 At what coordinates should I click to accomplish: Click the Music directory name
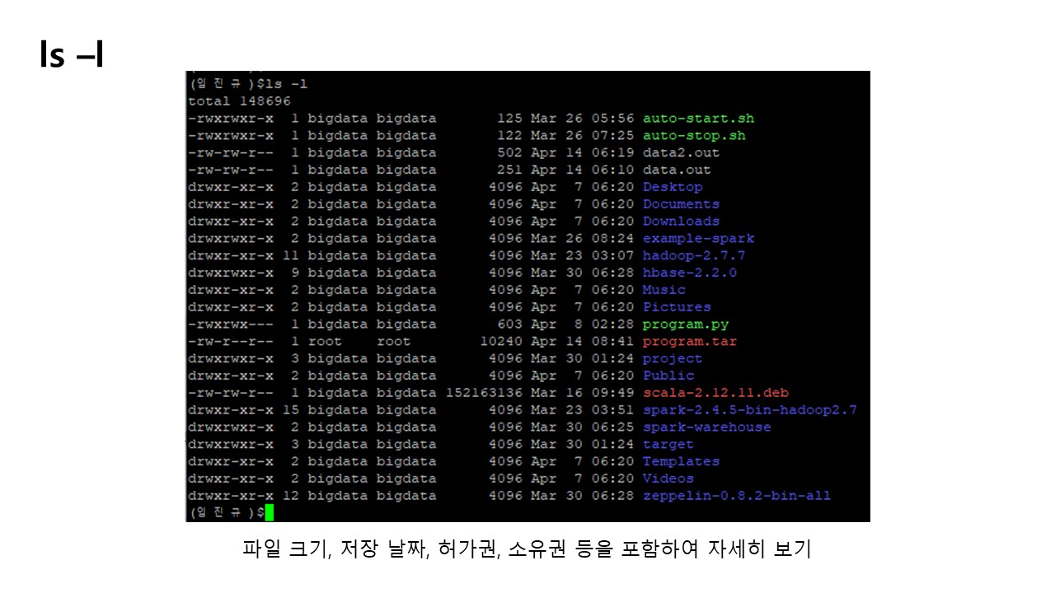tap(664, 290)
